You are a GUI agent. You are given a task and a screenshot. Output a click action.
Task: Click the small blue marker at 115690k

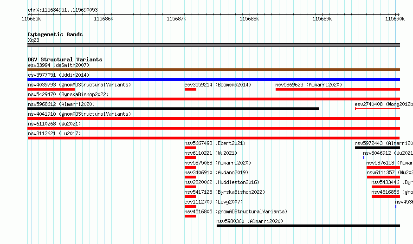point(396,206)
